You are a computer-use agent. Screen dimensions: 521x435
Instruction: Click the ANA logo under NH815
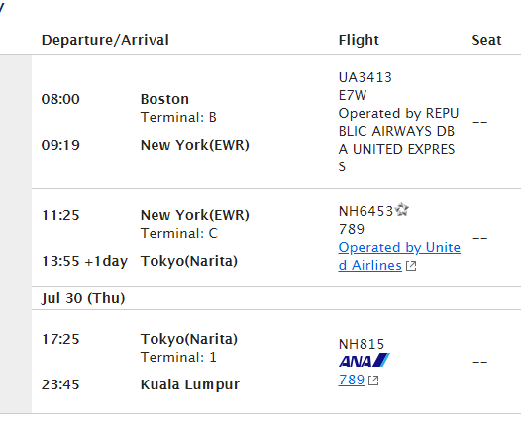pos(365,361)
